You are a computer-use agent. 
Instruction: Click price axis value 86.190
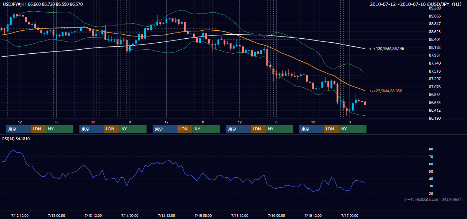(434, 118)
